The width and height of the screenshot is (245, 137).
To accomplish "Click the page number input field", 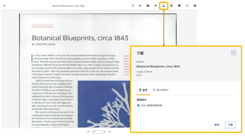I will click(97, 132).
